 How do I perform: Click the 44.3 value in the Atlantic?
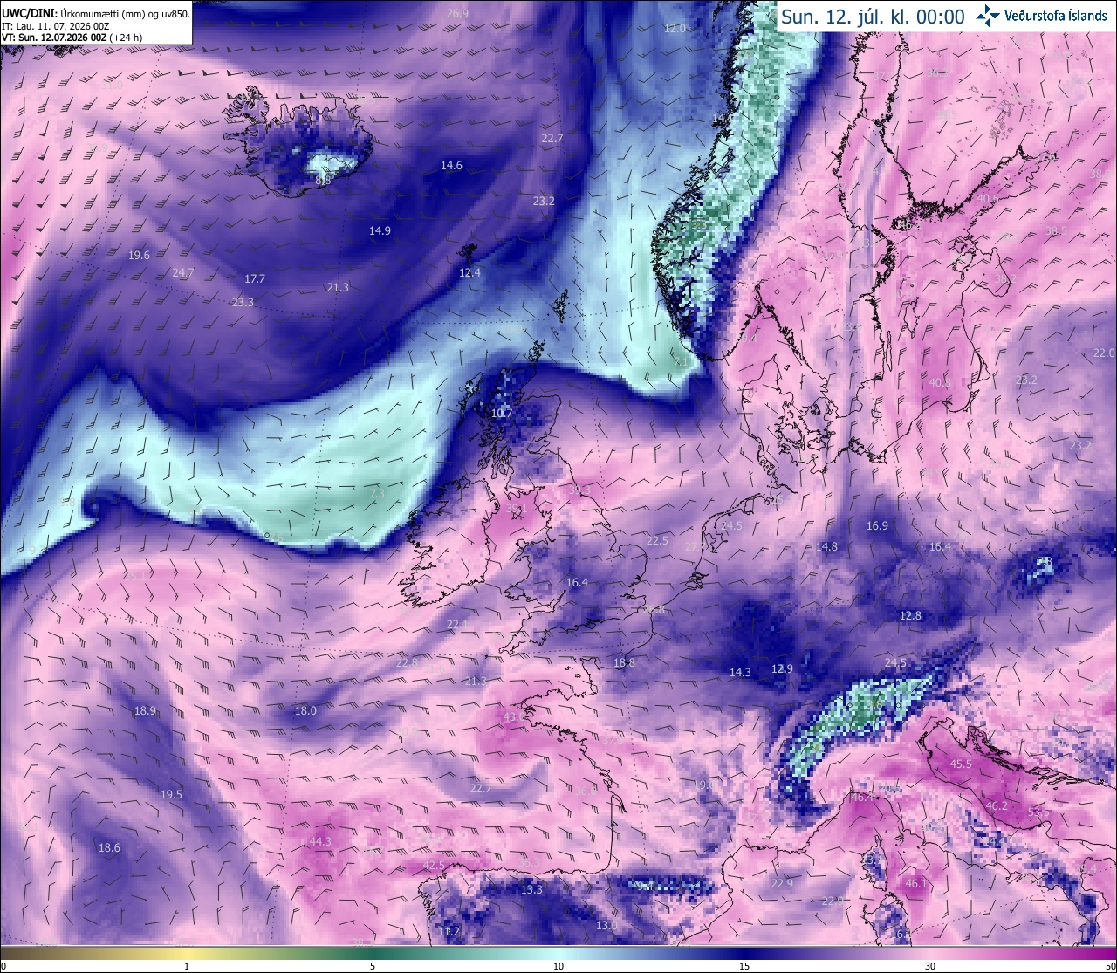pos(320,841)
